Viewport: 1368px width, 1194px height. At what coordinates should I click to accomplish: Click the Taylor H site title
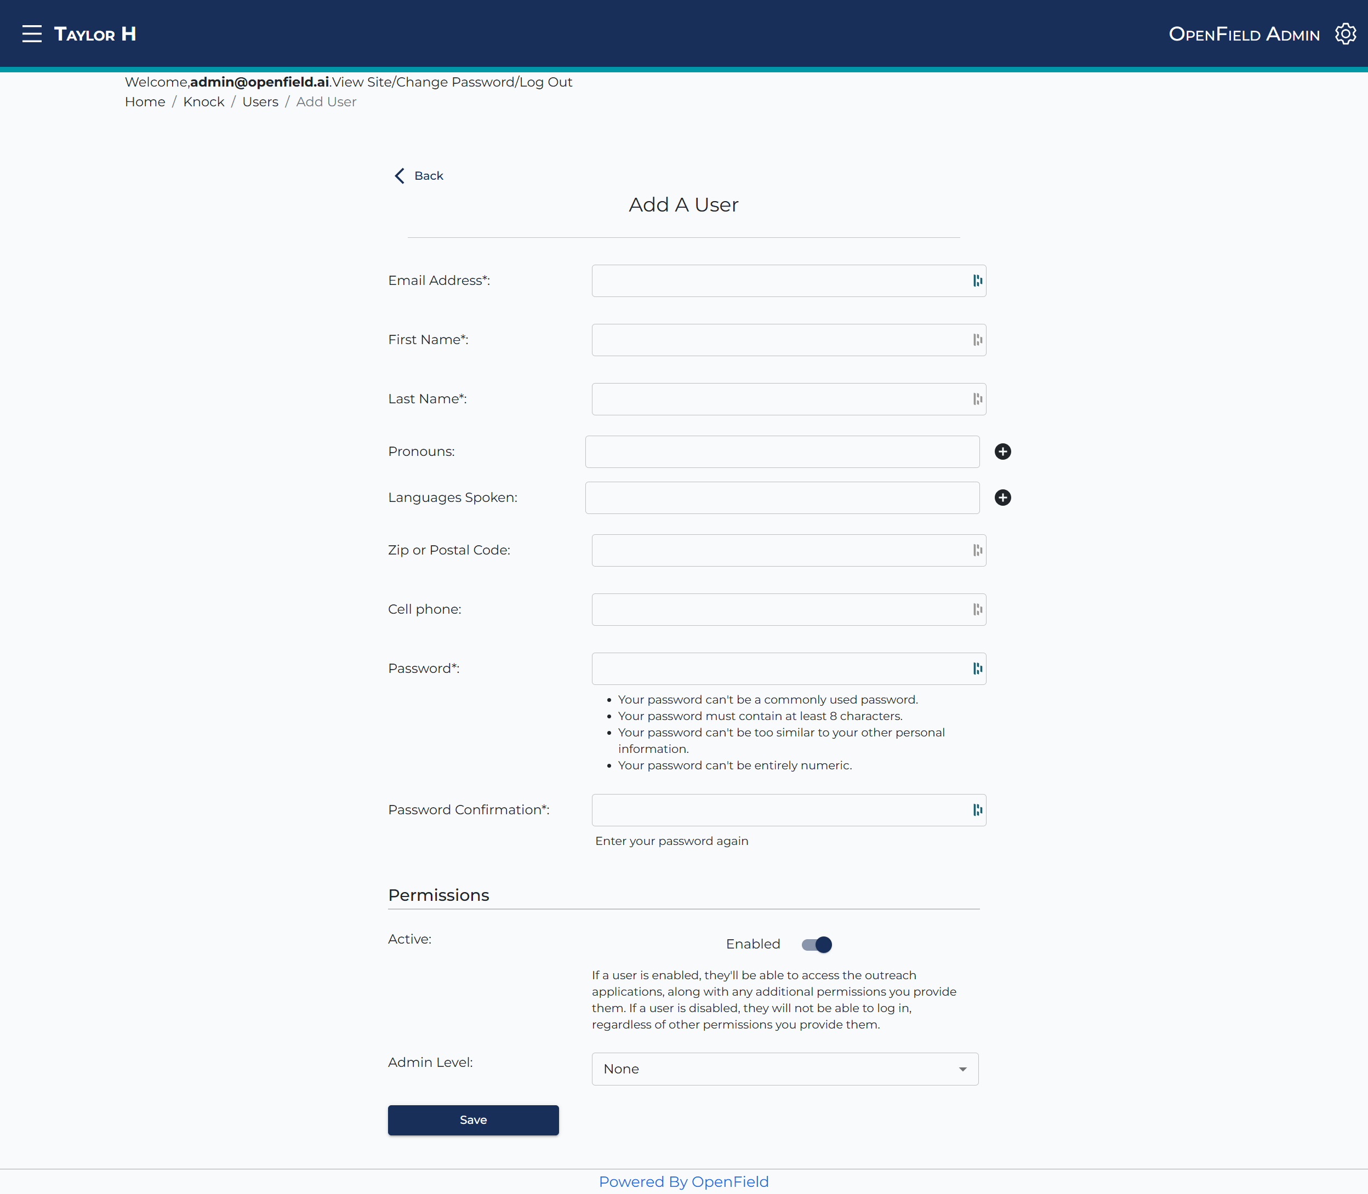click(95, 34)
